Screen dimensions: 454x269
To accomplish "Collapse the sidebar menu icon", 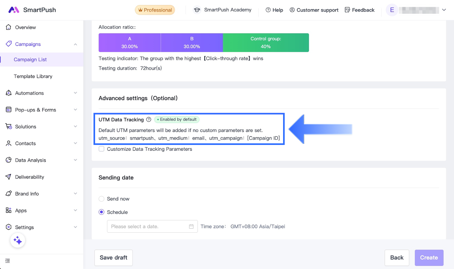I will [x=8, y=261].
